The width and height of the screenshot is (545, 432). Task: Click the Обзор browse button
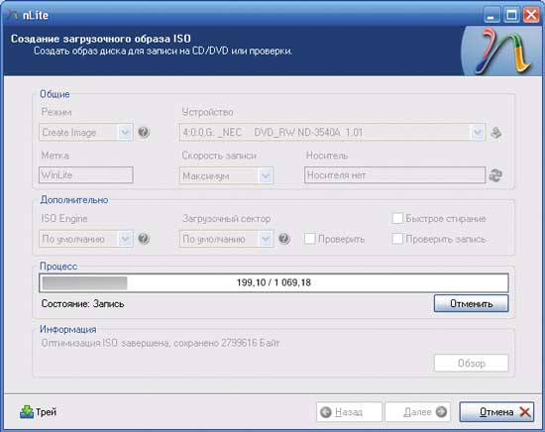[x=471, y=364]
